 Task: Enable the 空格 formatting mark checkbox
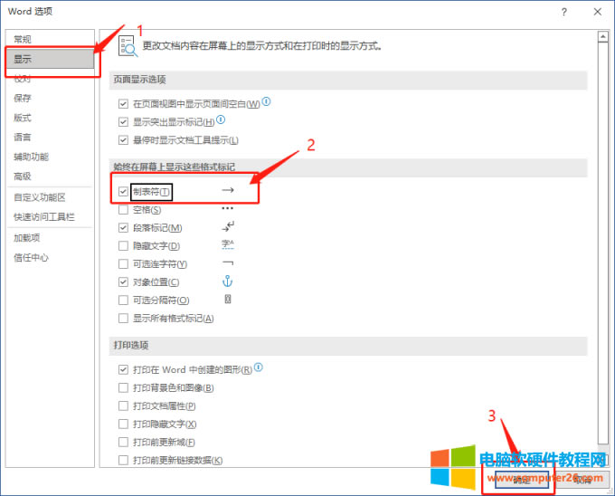click(123, 210)
